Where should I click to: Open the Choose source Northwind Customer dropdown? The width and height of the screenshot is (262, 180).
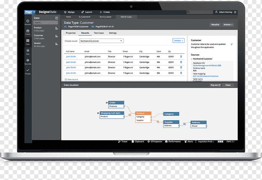101,41
